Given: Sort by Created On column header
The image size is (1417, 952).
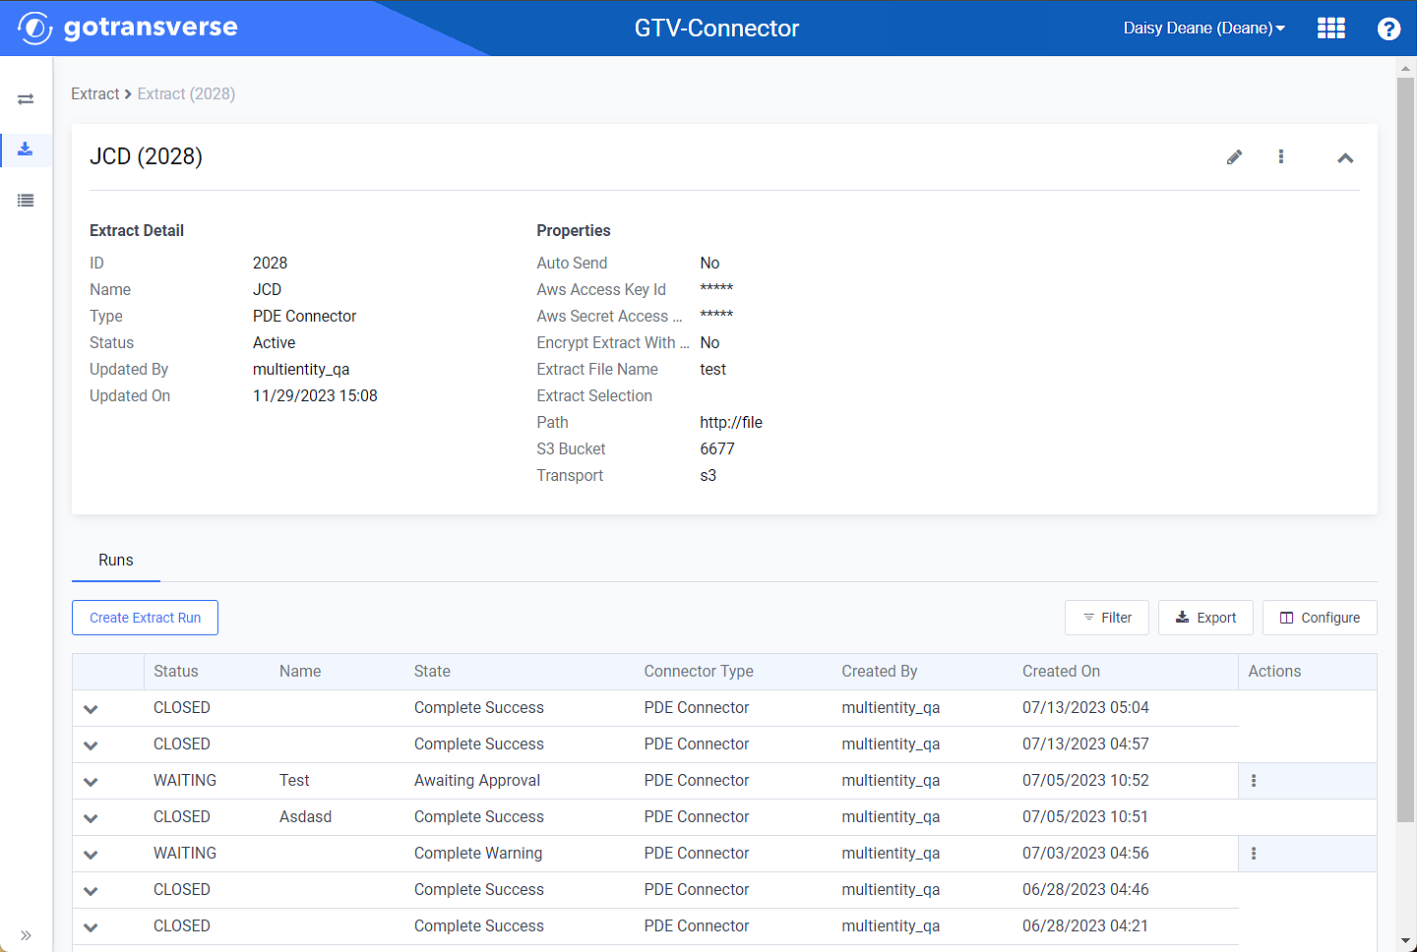Looking at the screenshot, I should (x=1061, y=671).
